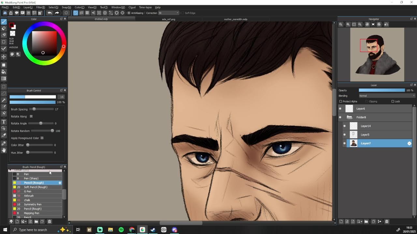Open the Layer menu

[28, 7]
